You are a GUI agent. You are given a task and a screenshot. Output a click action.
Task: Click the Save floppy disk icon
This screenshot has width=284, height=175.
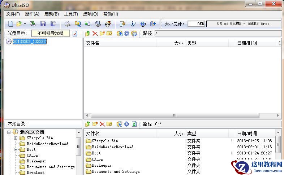tap(43, 24)
